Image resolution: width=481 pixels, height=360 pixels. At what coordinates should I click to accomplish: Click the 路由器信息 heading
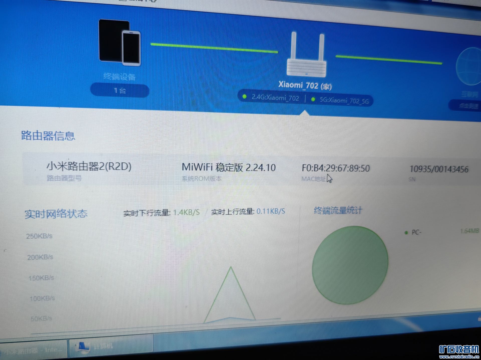[x=48, y=135]
